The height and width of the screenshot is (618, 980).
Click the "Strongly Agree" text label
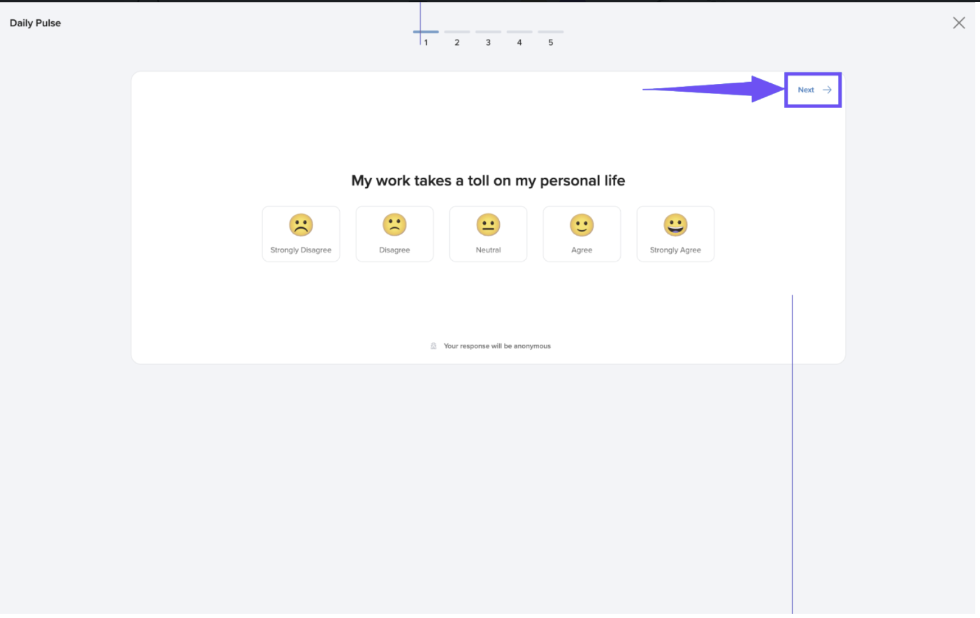675,250
